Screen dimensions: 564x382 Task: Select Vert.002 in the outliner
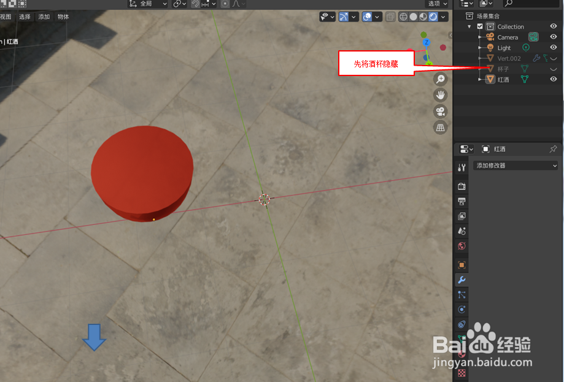click(509, 58)
